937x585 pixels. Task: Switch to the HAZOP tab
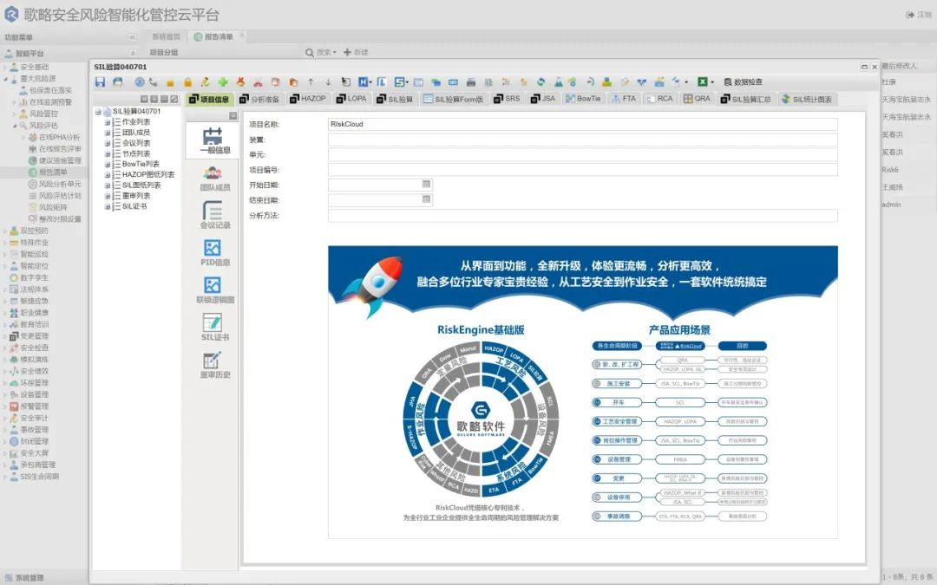click(x=307, y=99)
